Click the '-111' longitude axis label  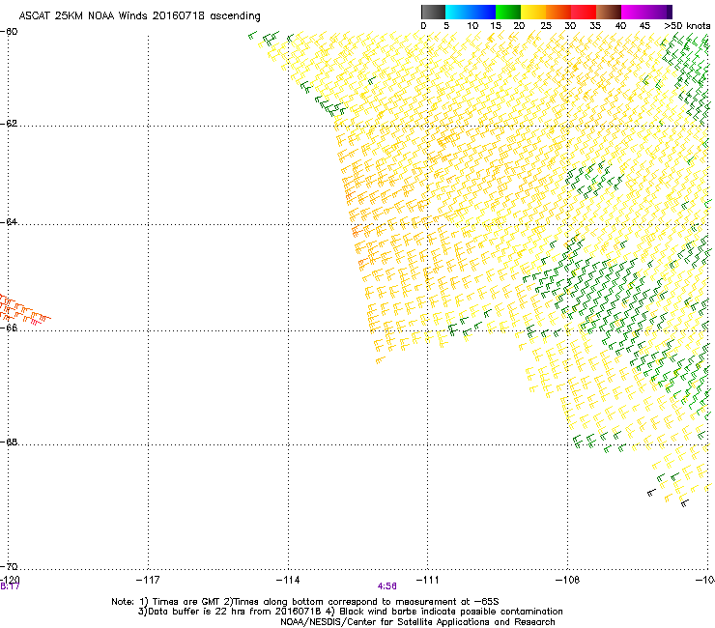pyautogui.click(x=428, y=580)
